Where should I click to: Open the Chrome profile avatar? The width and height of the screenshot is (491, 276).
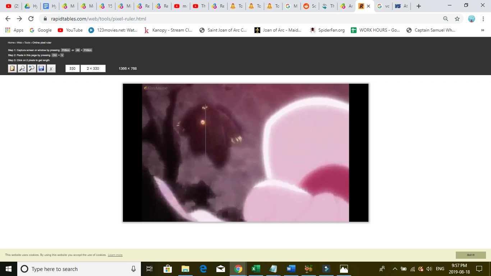point(472,19)
